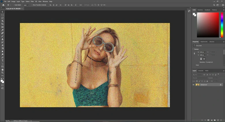Select the Pen tool
225x122 pixels.
[2, 57]
